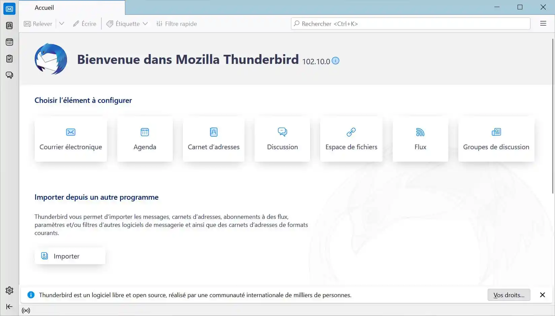555x316 pixels.
Task: Click the heading Choisir l'élément à configurer
Action: click(83, 100)
